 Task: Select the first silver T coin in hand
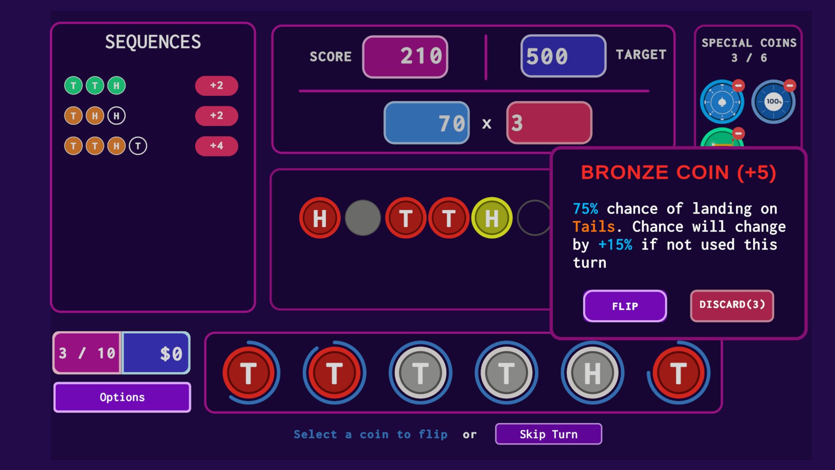tap(420, 373)
